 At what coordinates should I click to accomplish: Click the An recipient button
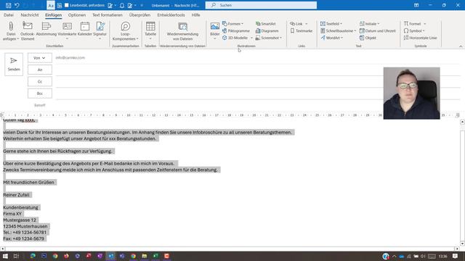click(x=40, y=70)
